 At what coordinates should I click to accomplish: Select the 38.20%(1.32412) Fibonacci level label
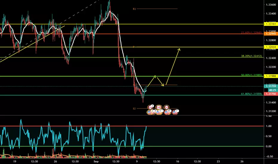click(251, 56)
